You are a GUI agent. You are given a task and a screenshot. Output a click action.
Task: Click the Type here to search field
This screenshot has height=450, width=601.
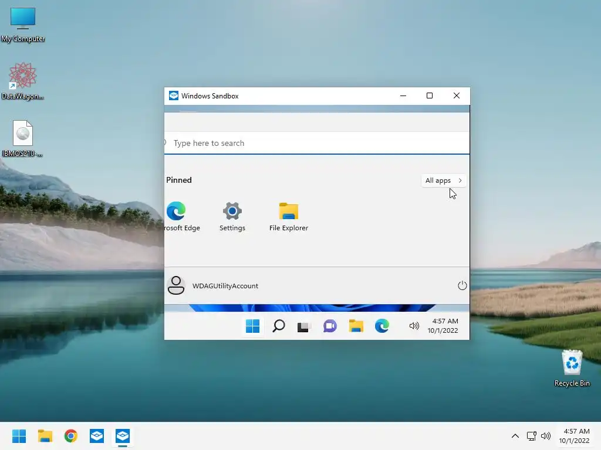(317, 143)
